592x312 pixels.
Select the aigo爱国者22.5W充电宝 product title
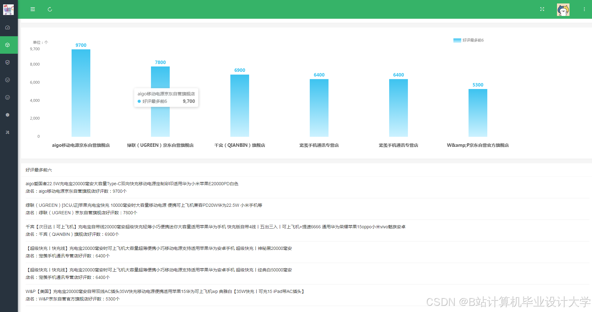pos(132,184)
